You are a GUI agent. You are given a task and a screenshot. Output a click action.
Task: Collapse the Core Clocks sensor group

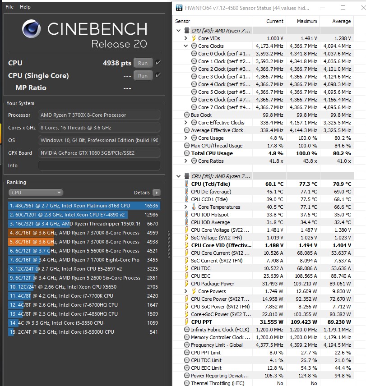(185, 46)
